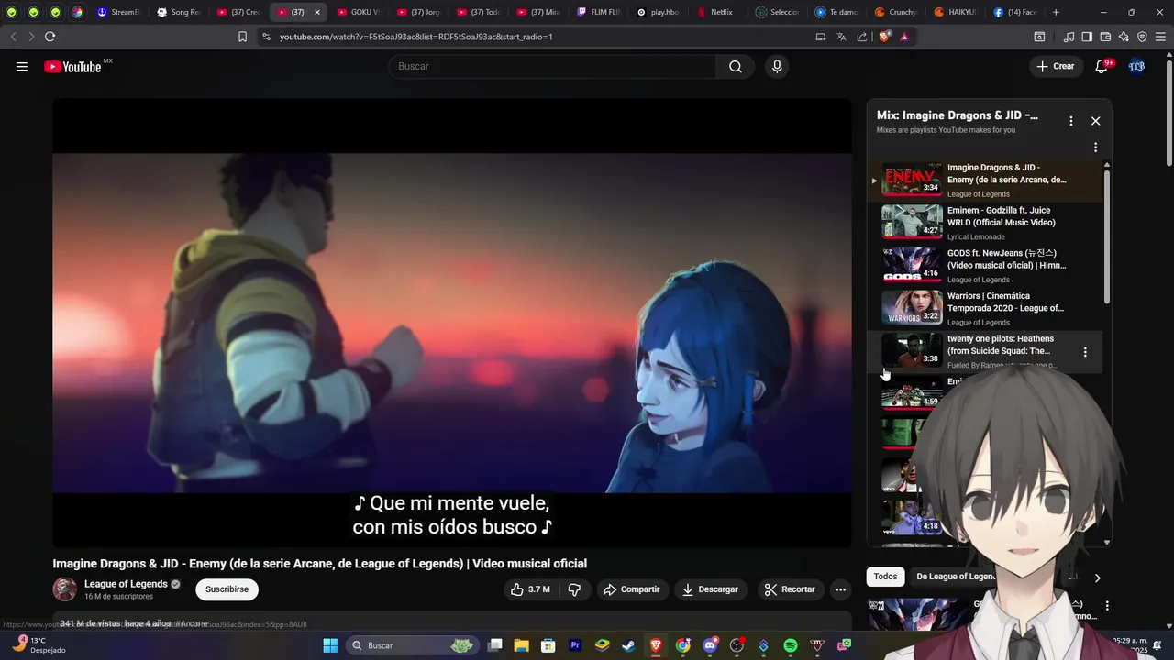Select the De League of Legends chip
The image size is (1174, 660).
[x=956, y=577]
